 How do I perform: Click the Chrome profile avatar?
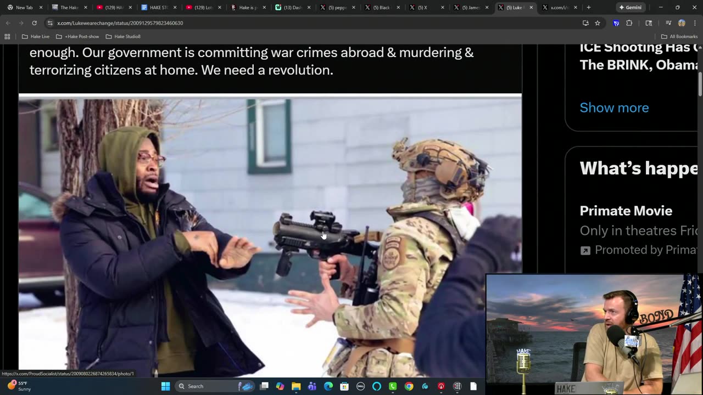point(682,23)
